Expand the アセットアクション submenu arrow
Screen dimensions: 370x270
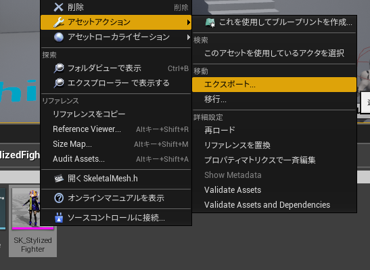pyautogui.click(x=188, y=22)
